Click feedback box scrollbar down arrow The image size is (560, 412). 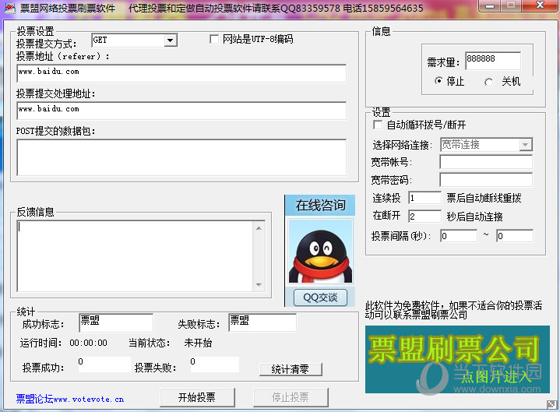259,285
